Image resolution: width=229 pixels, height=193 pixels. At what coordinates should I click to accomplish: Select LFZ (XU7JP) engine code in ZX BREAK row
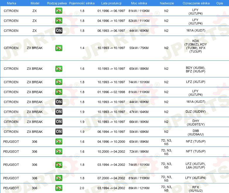(196, 82)
